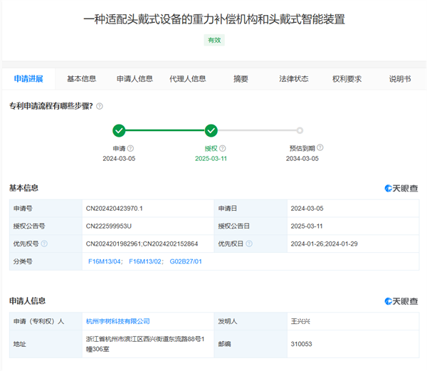Open applicant link 杭州宇树科技有限公司
The width and height of the screenshot is (427, 371).
pos(118,321)
